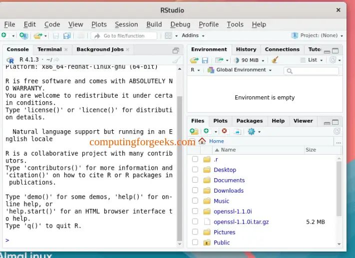
Task: Open the Project: (None) dropdown
Action: click(x=317, y=35)
